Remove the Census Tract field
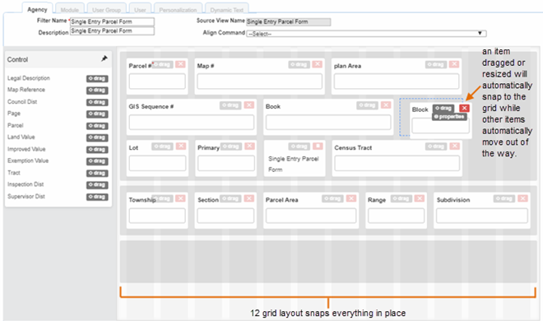 [x=454, y=147]
